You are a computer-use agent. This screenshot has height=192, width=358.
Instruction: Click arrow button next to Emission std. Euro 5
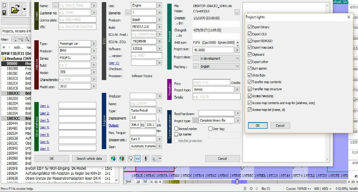click(159, 139)
